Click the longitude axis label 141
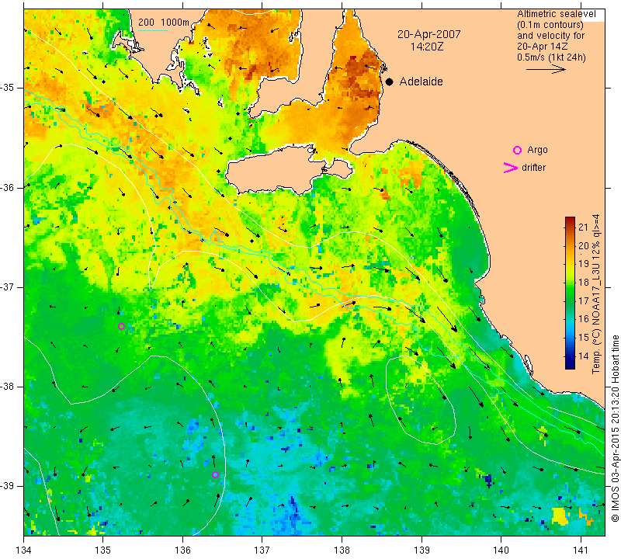The image size is (621, 559). 581,550
